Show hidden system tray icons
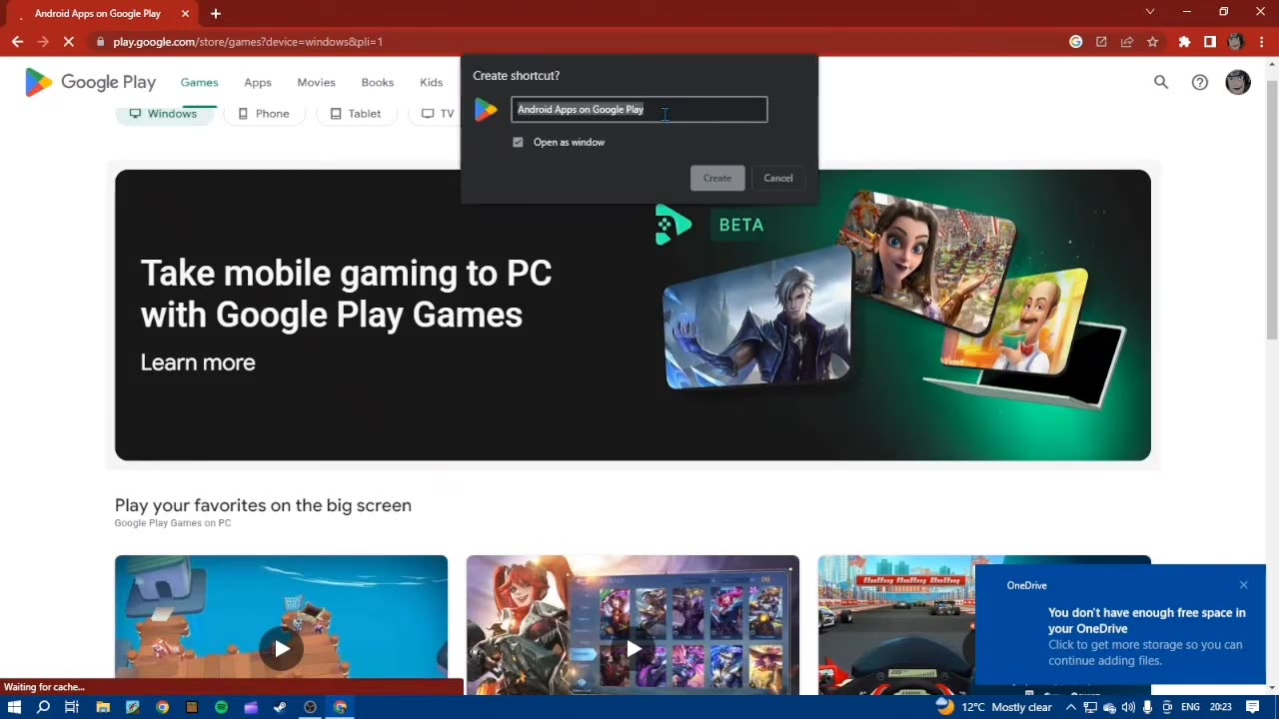1279x719 pixels. pos(1071,707)
